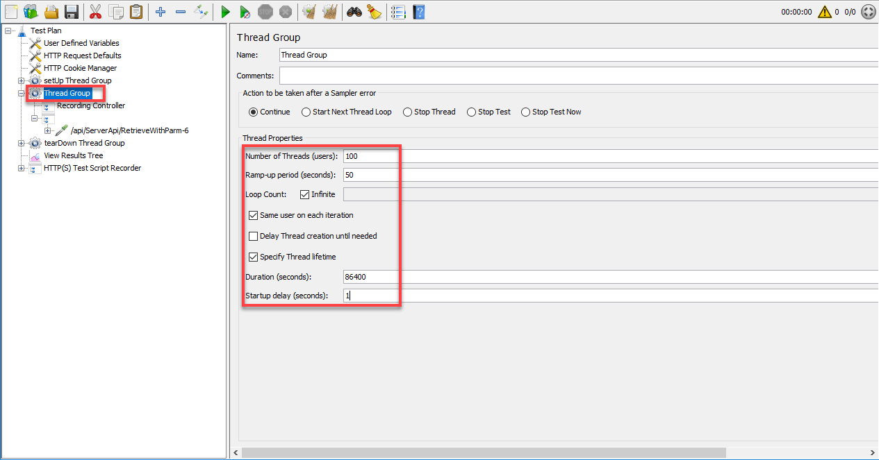
Task: Click the Clear All double-broom icon
Action: [x=330, y=12]
